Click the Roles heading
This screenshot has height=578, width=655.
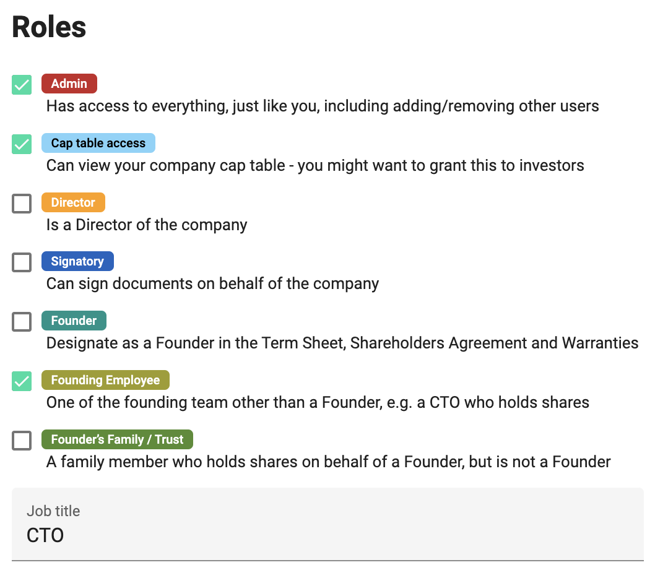click(x=50, y=27)
